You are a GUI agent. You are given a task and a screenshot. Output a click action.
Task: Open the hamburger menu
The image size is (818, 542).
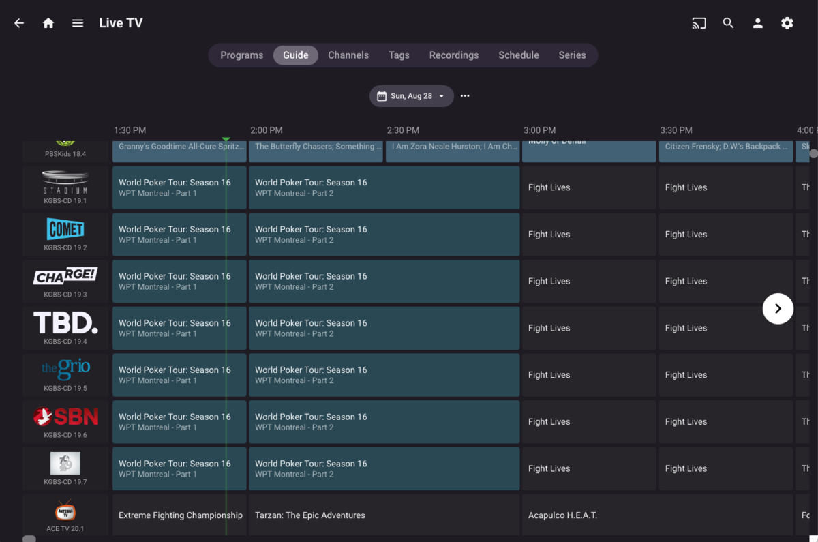[x=78, y=23]
